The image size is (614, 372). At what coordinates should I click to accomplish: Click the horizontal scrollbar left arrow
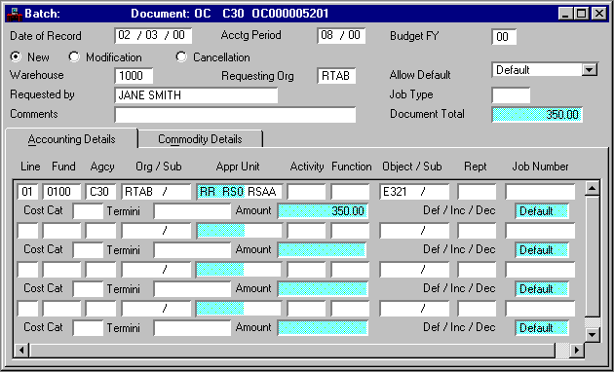(21, 350)
